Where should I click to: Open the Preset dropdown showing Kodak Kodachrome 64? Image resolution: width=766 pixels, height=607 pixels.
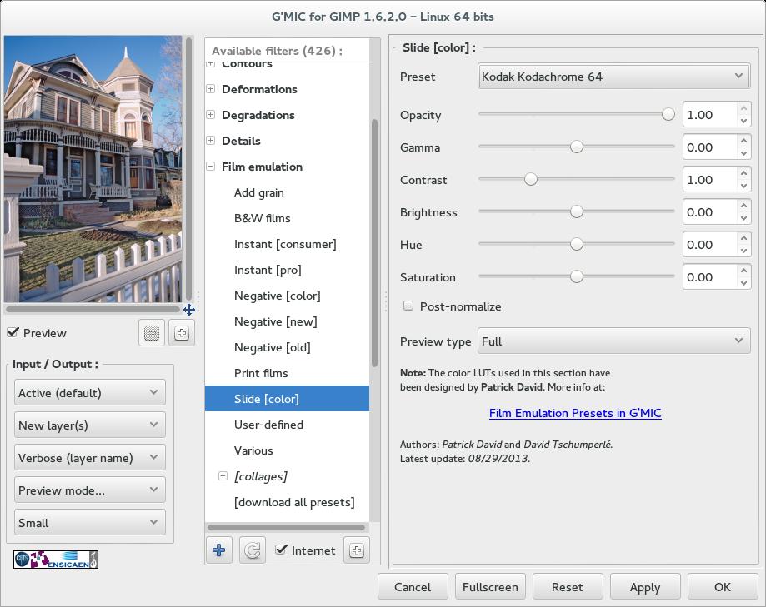pyautogui.click(x=613, y=77)
